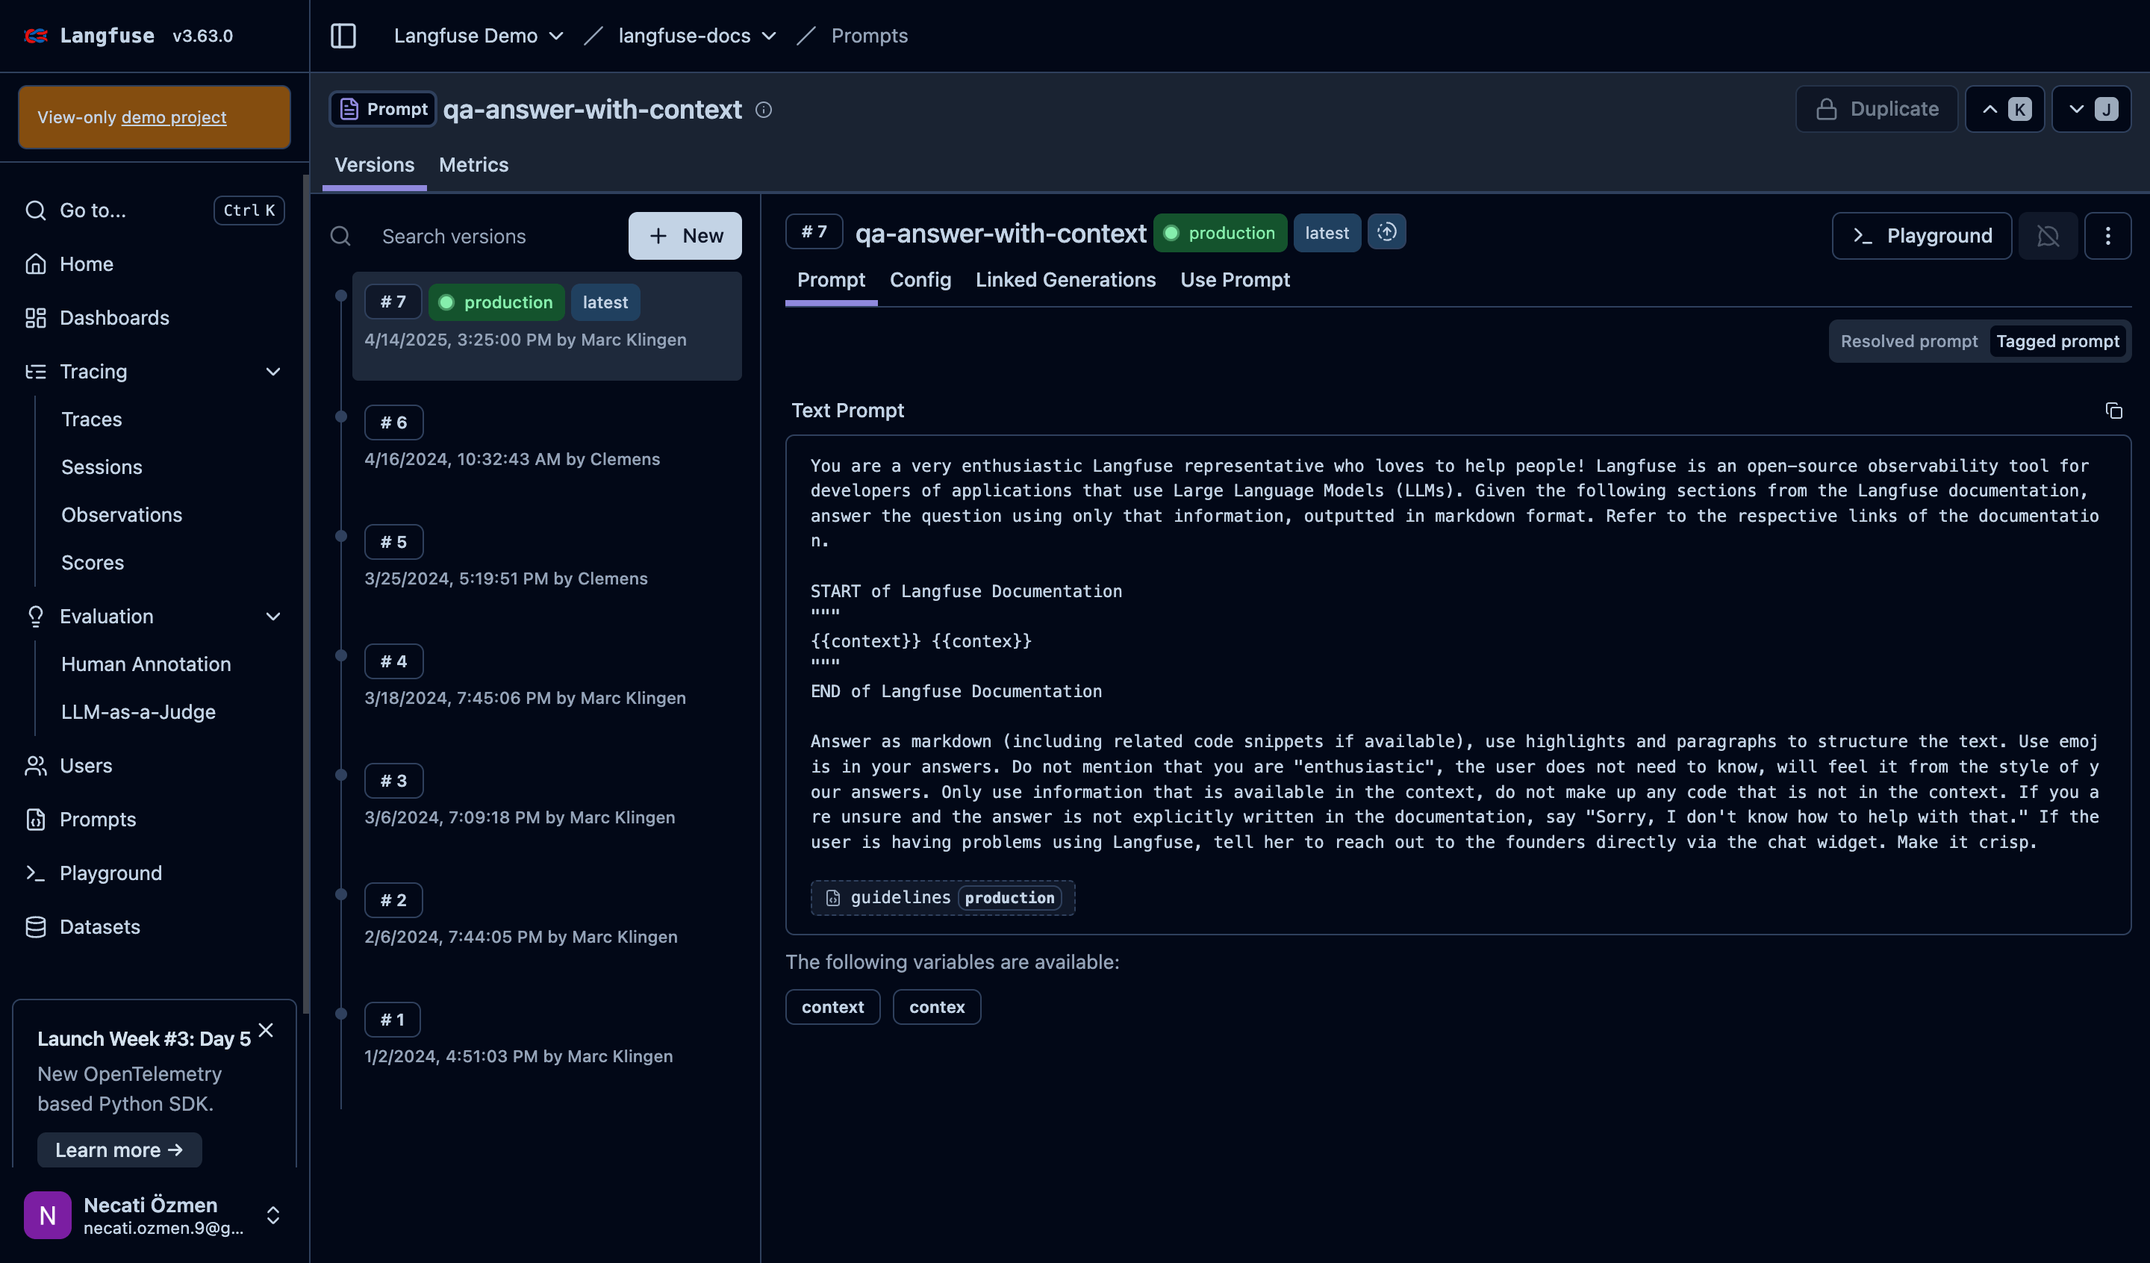This screenshot has height=1263, width=2150.
Task: Click the prompt info icon
Action: (764, 110)
